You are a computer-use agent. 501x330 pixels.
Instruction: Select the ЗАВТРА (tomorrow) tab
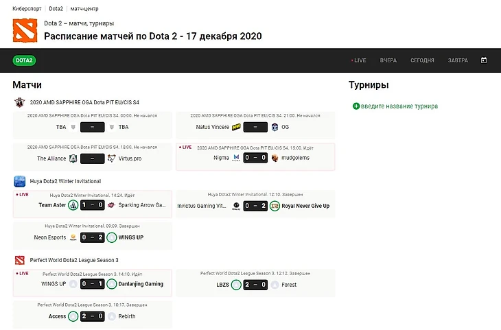tap(458, 60)
